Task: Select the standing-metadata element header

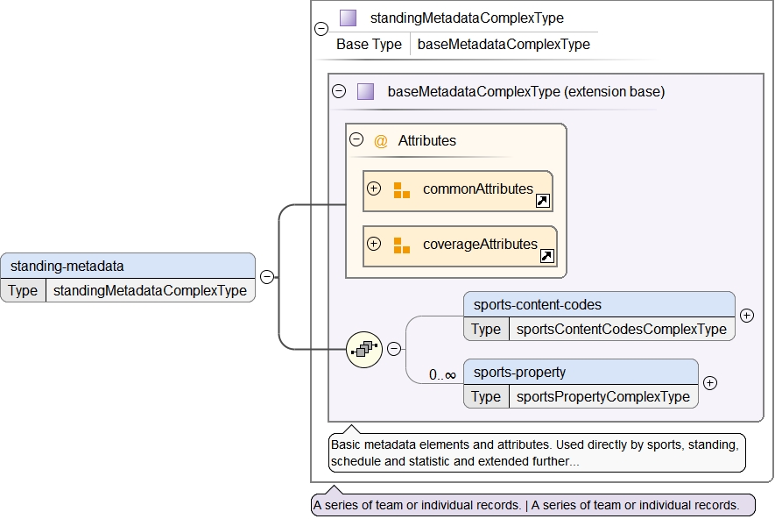Action: [128, 266]
